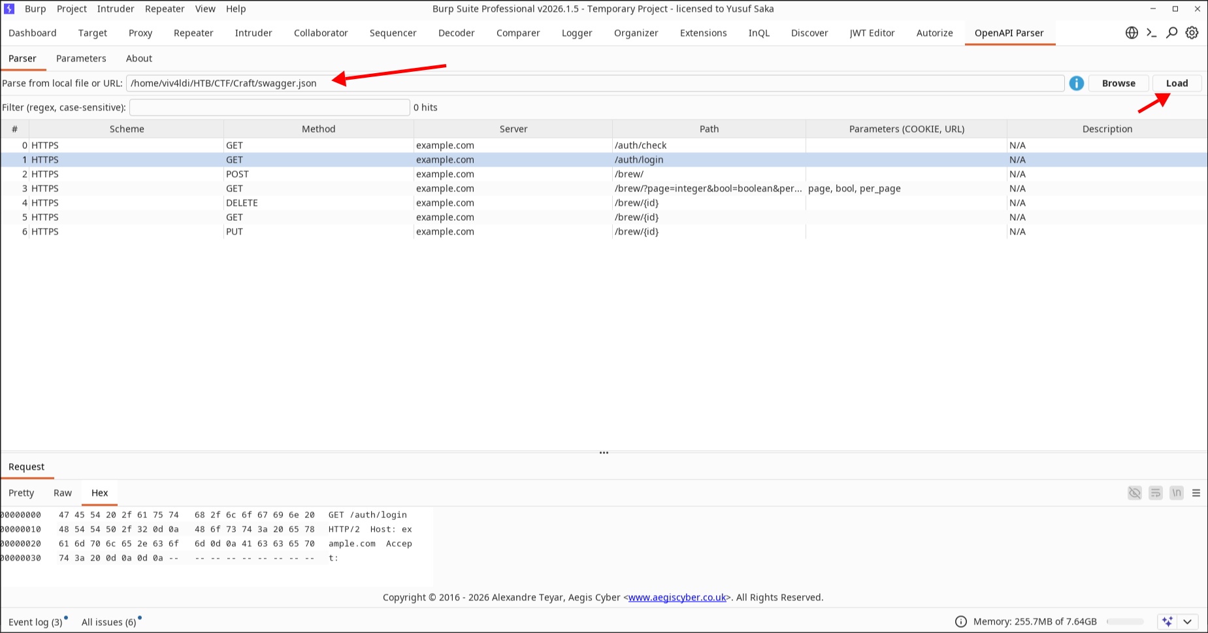Toggle word wrap icon in Request panel
This screenshot has height=633, width=1208.
click(x=1156, y=493)
